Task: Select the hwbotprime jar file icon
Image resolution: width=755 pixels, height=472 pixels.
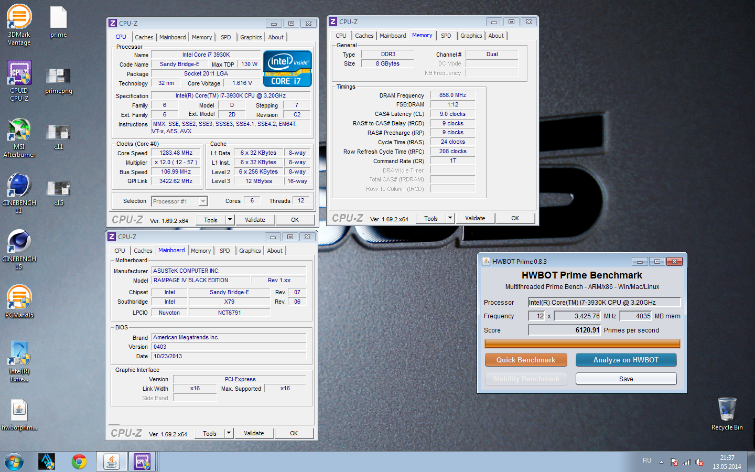Action: 19,414
